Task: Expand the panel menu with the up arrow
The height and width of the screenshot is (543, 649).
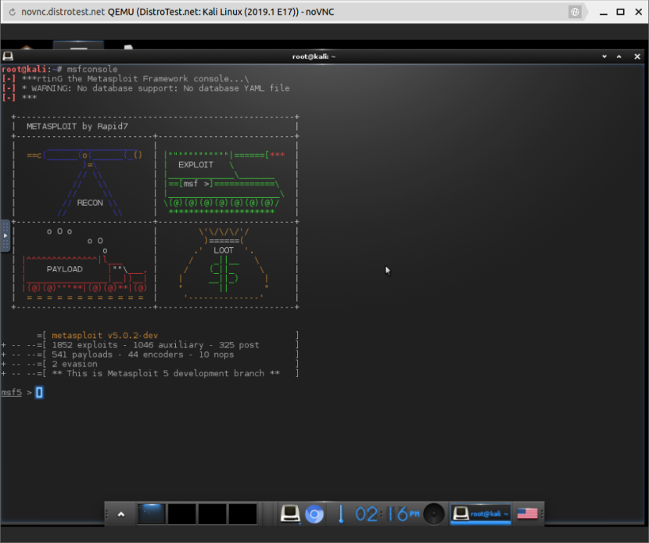Action: pyautogui.click(x=121, y=514)
